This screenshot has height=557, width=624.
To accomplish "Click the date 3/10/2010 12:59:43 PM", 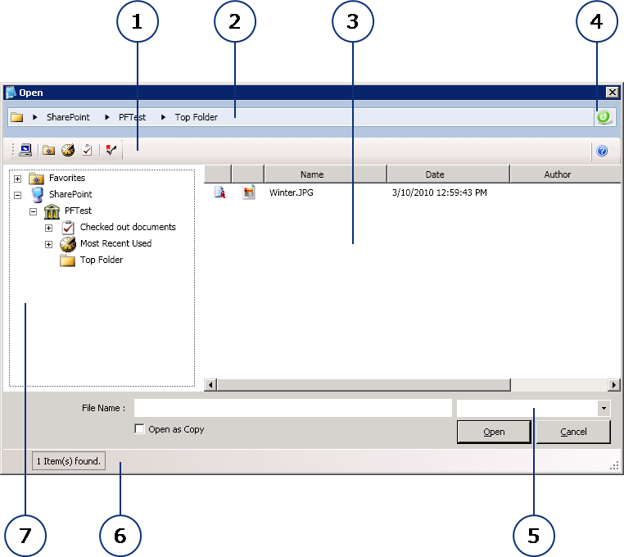I will [x=440, y=192].
